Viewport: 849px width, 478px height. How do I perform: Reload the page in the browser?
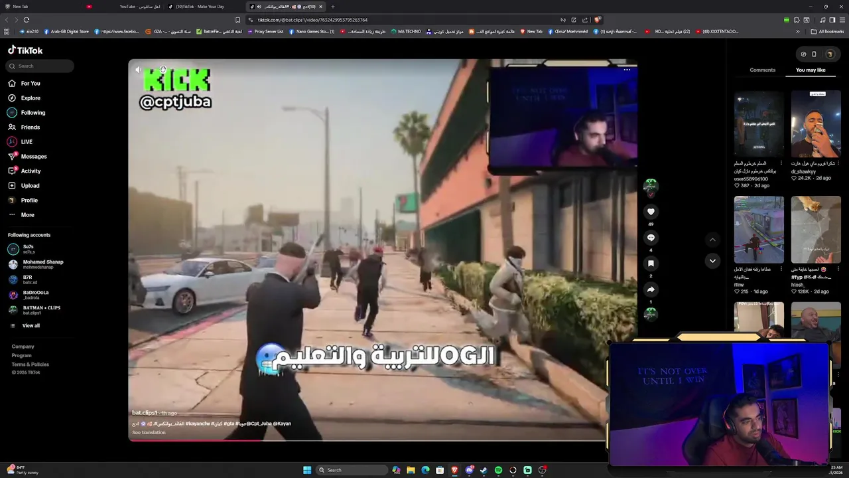26,20
